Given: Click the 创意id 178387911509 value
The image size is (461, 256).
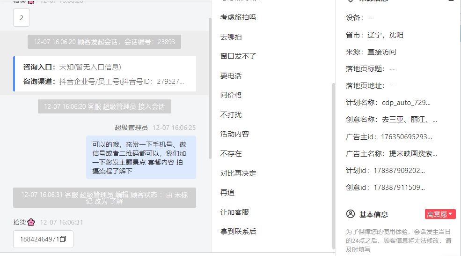Looking at the screenshot, I should (399, 188).
